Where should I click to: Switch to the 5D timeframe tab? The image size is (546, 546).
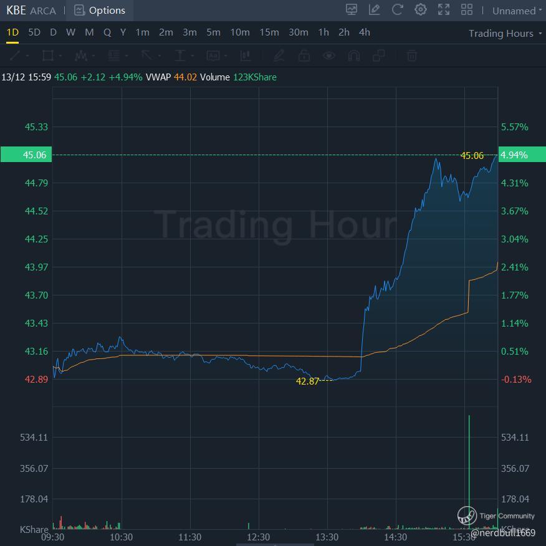click(x=34, y=32)
